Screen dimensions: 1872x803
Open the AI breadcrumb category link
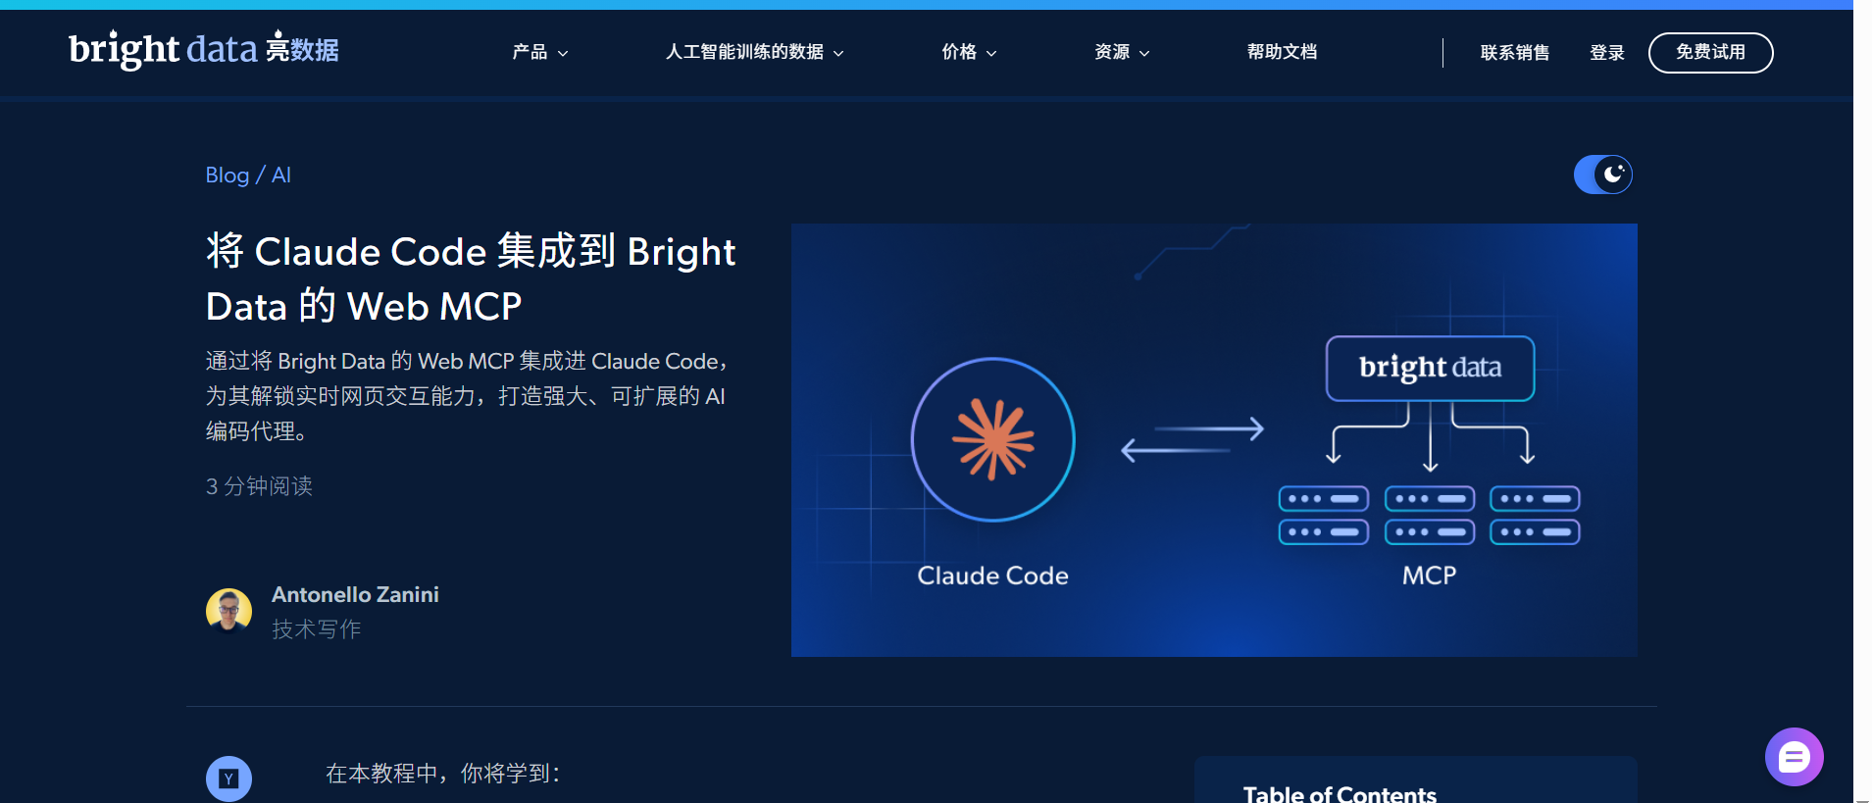(281, 175)
